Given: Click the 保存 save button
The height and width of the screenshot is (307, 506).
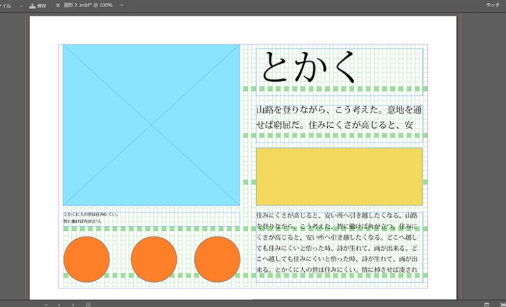Looking at the screenshot, I should [x=38, y=6].
